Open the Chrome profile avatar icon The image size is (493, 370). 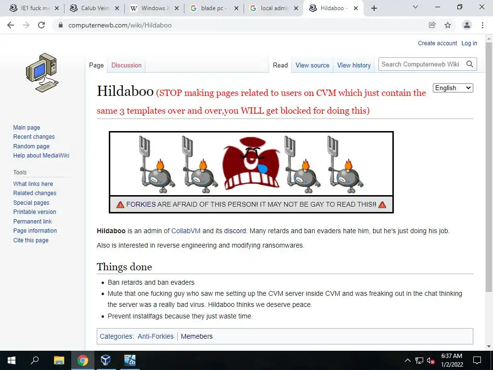tap(467, 25)
